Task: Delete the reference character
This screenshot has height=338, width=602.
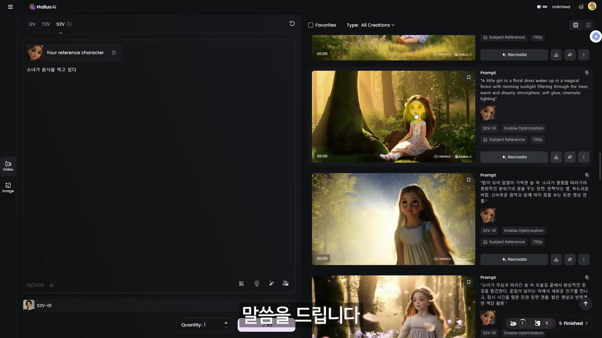Action: point(114,53)
